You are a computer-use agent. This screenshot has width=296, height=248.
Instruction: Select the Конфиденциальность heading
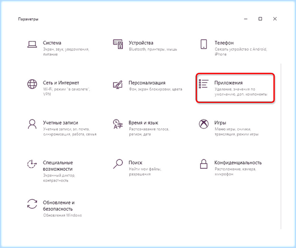pos(238,163)
